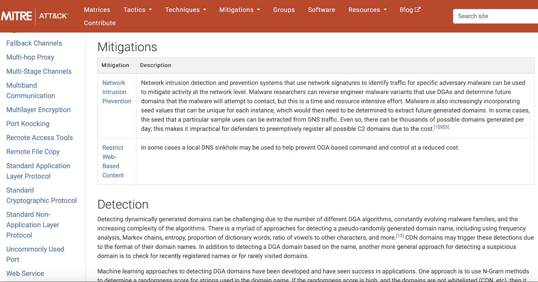Select Uncommonly Used Port sidebar link

[x=35, y=254]
